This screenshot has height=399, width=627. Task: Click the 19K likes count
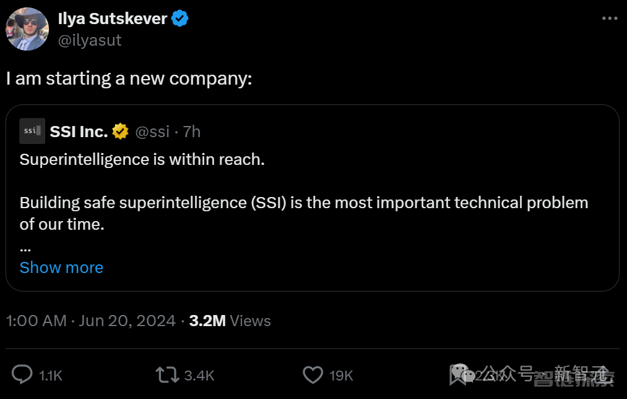point(341,375)
